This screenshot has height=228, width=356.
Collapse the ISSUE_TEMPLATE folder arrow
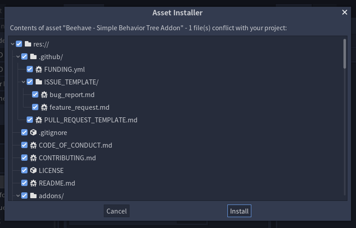pyautogui.click(x=23, y=82)
